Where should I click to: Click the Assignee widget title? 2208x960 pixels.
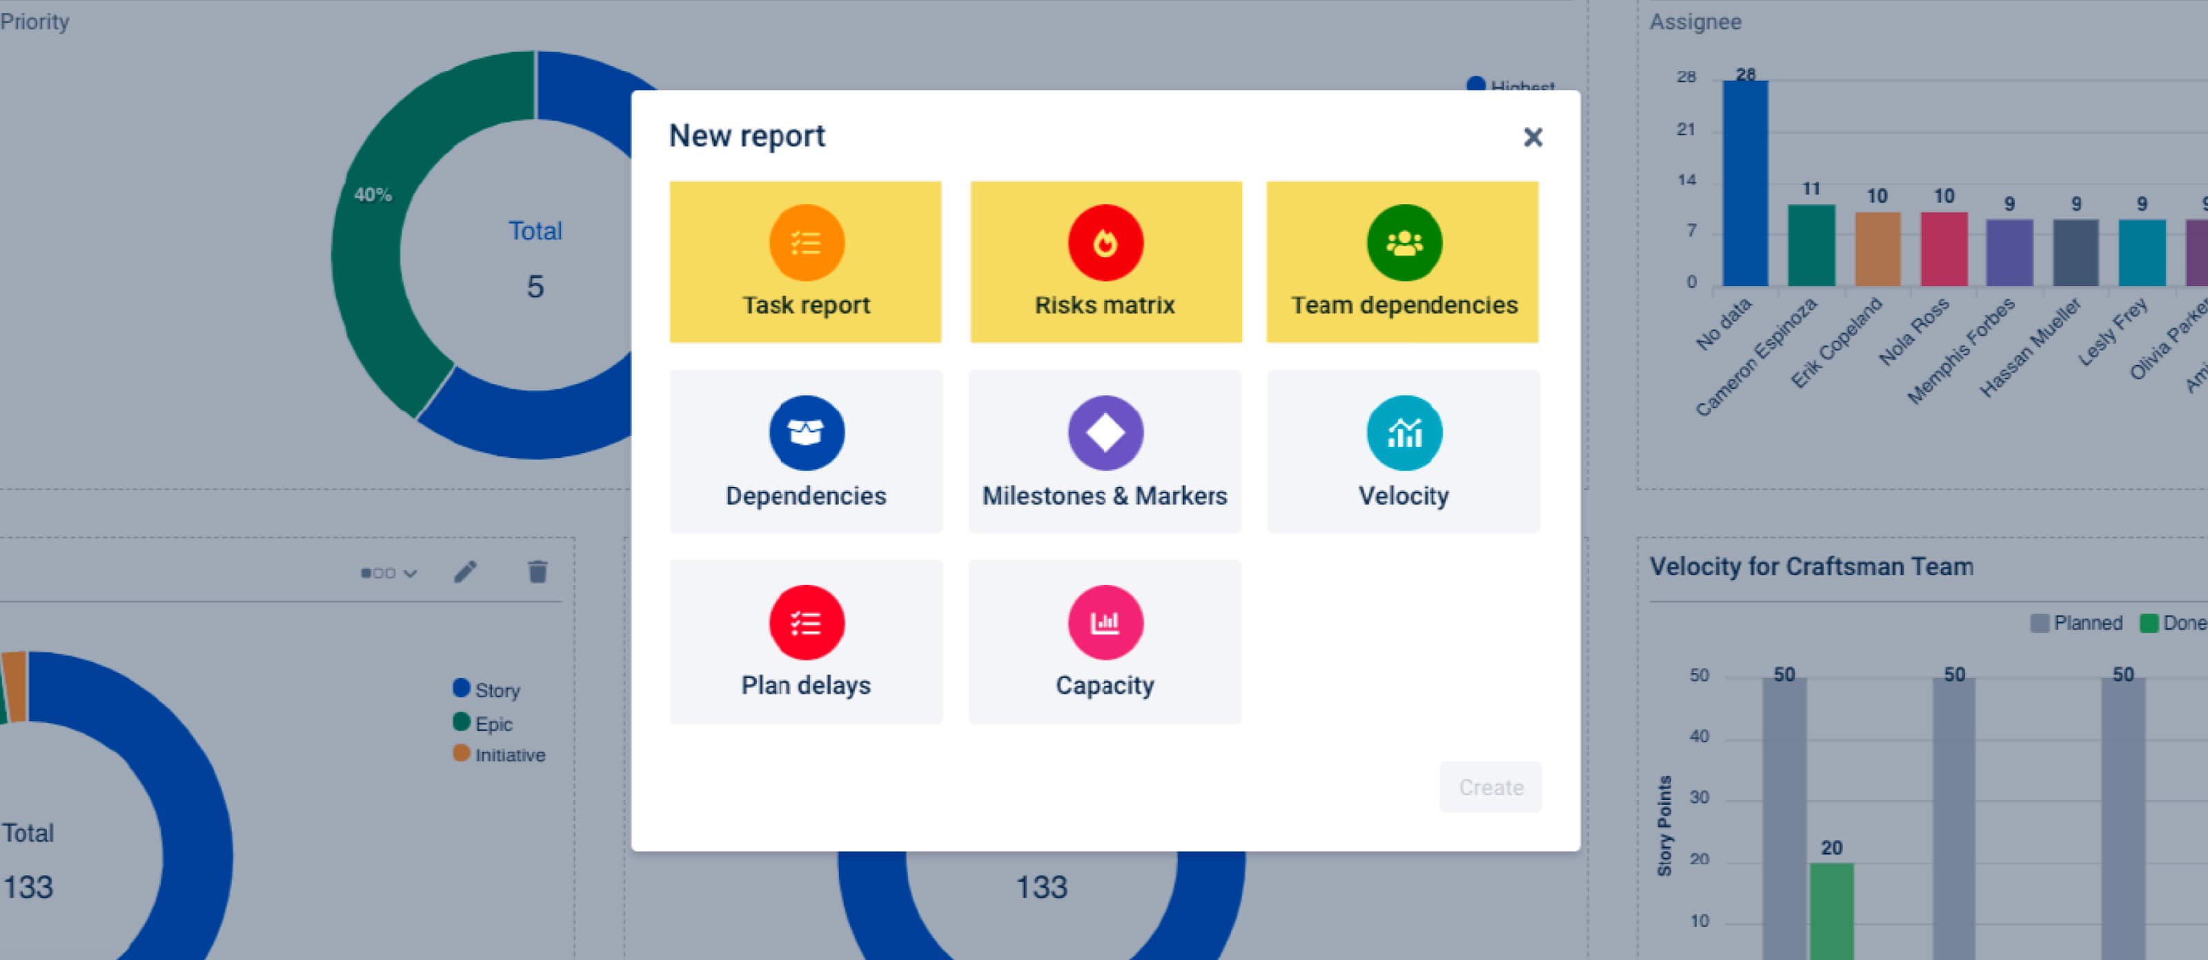pyautogui.click(x=1695, y=21)
